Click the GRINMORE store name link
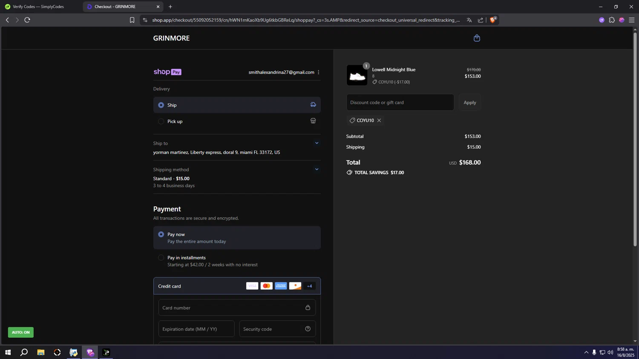 171,38
